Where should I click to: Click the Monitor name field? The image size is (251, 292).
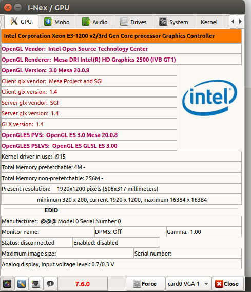click(x=48, y=232)
